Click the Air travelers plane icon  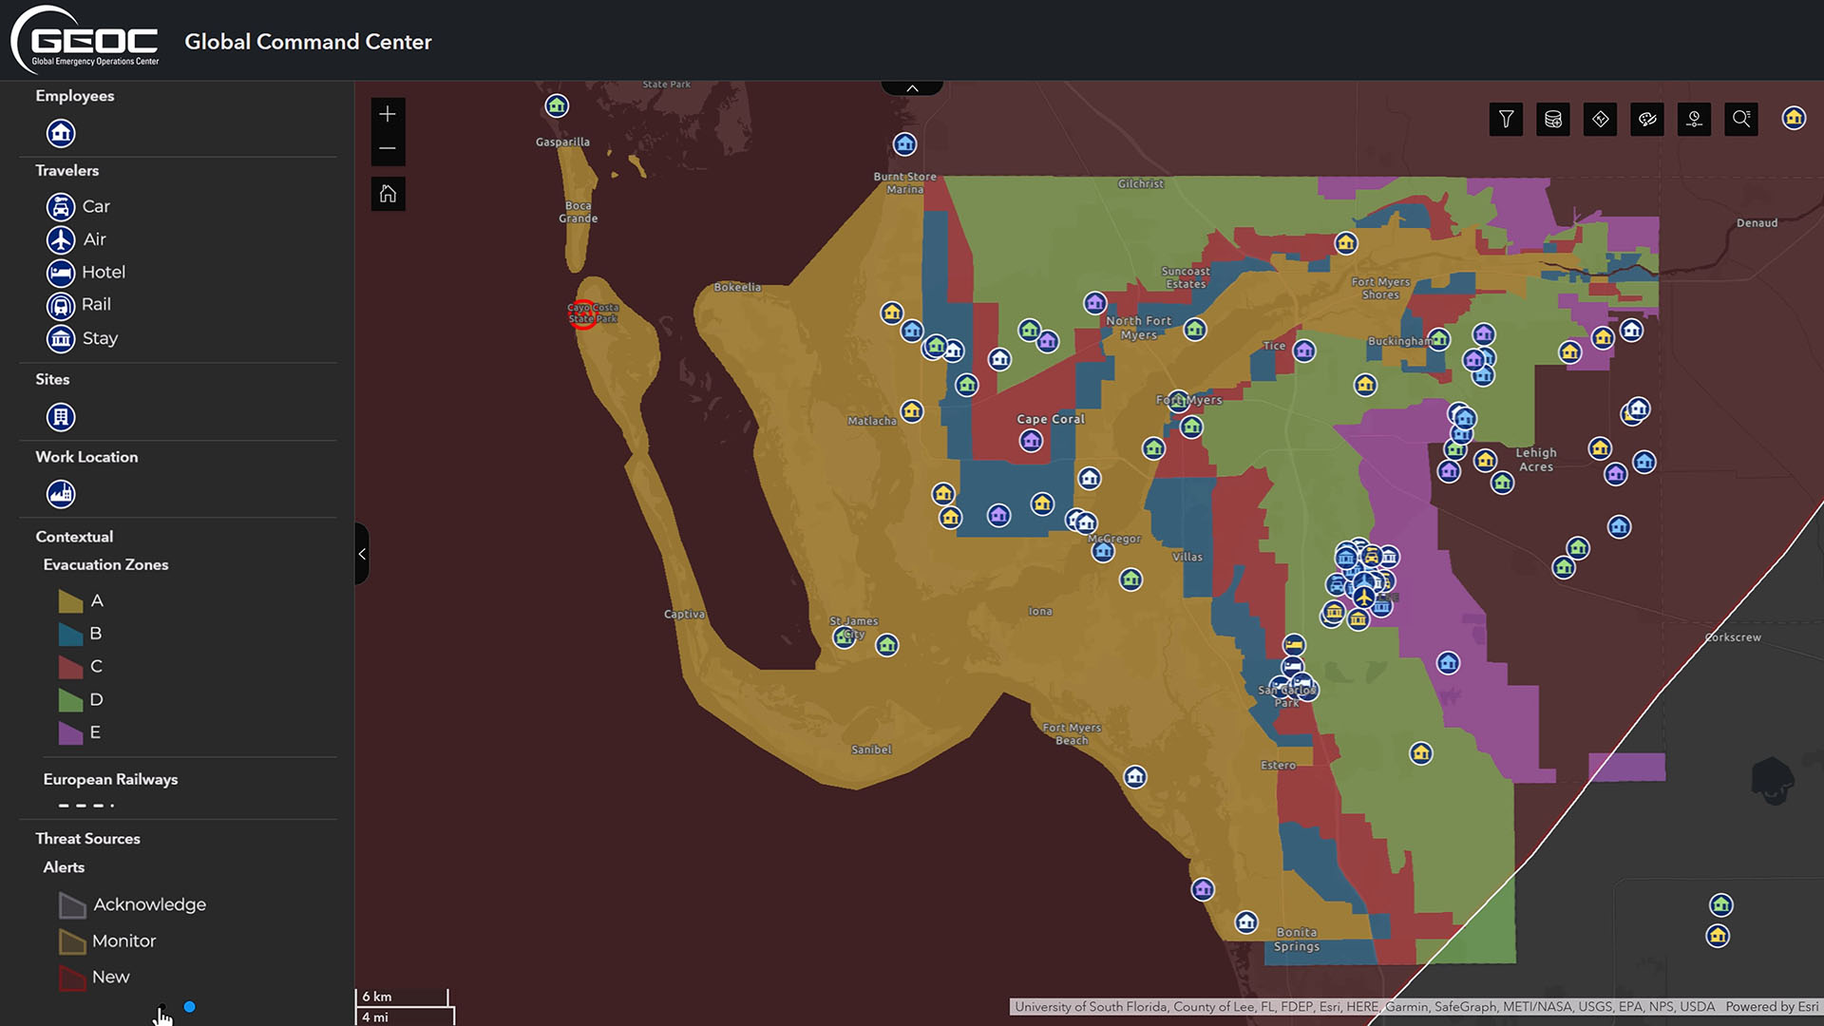click(x=60, y=239)
